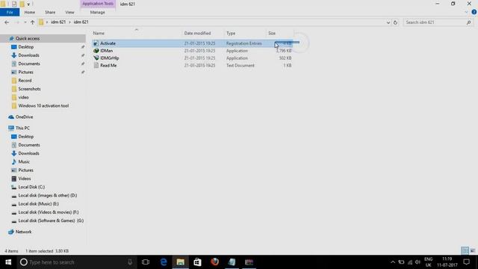
Task: Switch to the Home ribbon tab
Action: (x=30, y=12)
